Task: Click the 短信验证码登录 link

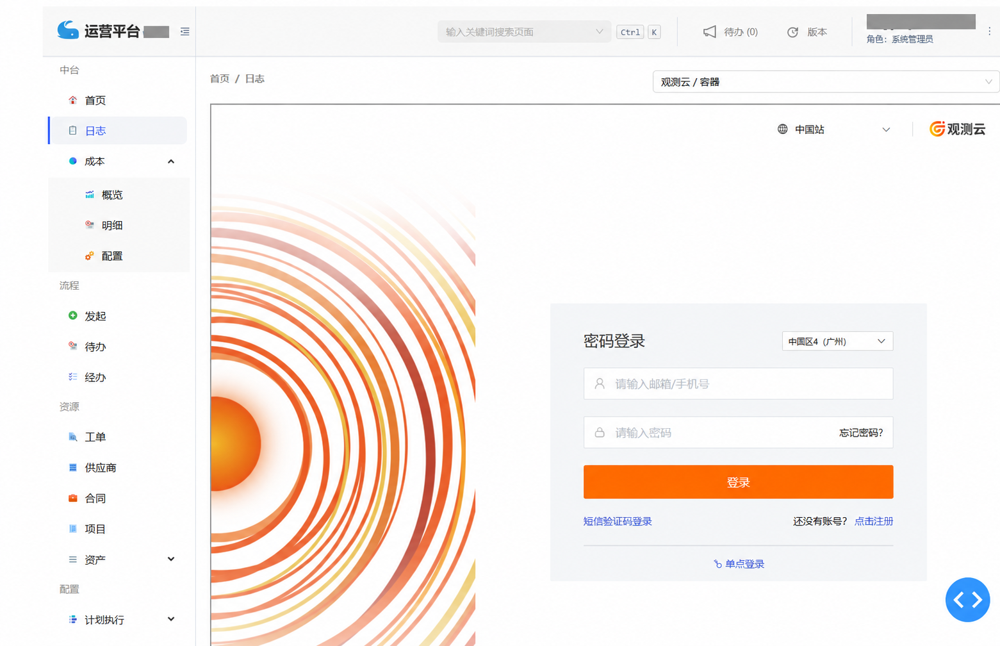Action: point(618,521)
